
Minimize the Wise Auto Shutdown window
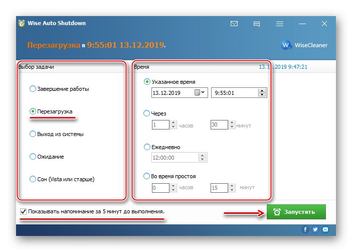point(302,24)
